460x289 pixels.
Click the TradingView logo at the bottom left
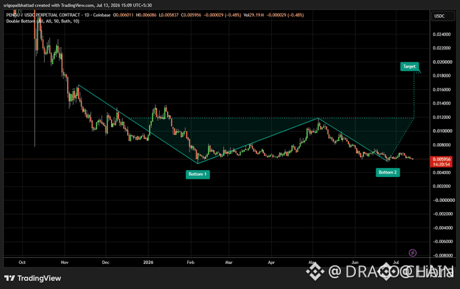point(32,278)
